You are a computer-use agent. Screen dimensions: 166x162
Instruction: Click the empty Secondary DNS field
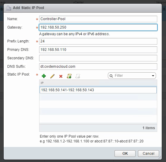point(98,58)
